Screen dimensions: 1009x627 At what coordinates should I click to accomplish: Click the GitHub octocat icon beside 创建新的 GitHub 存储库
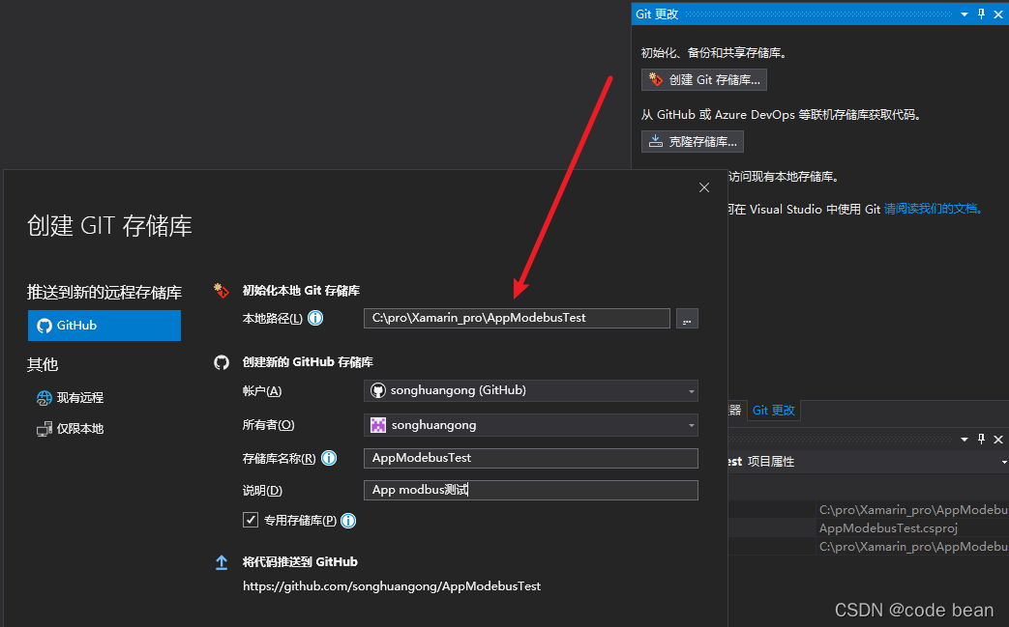[221, 361]
